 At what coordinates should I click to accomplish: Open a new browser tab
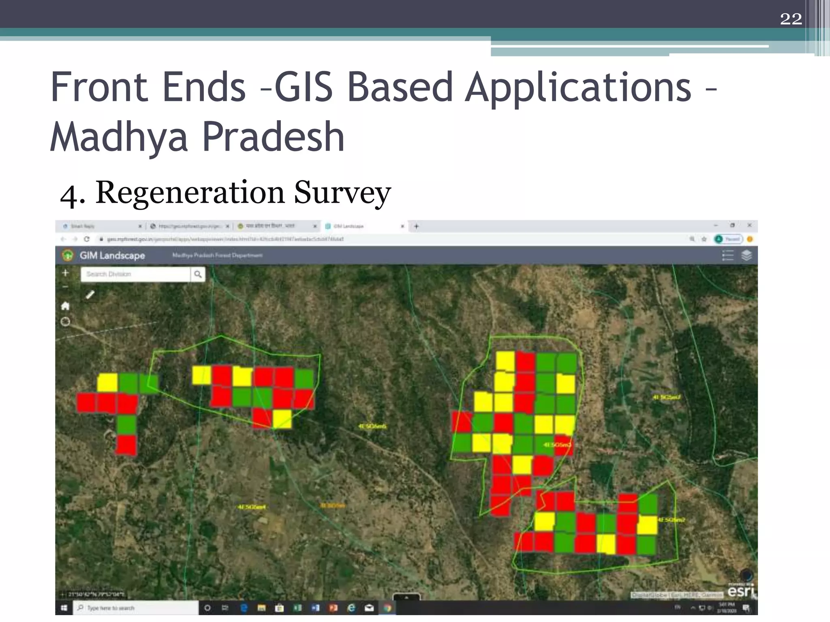tap(416, 226)
